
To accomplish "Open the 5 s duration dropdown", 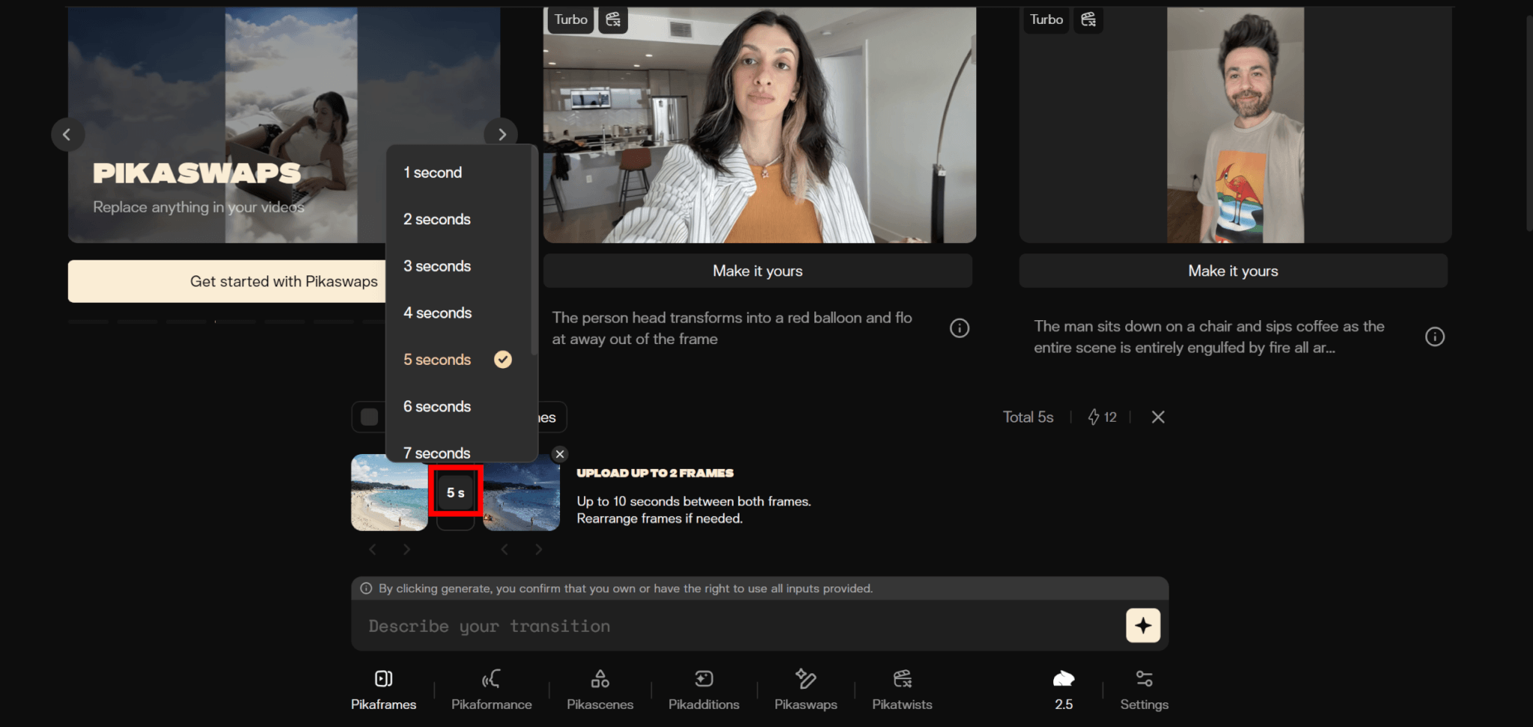I will coord(455,492).
